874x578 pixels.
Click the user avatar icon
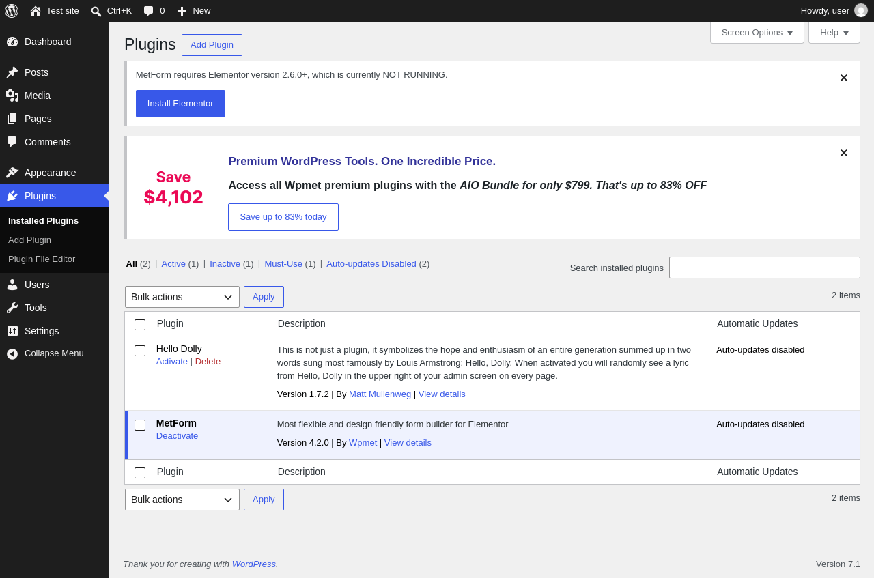861,10
